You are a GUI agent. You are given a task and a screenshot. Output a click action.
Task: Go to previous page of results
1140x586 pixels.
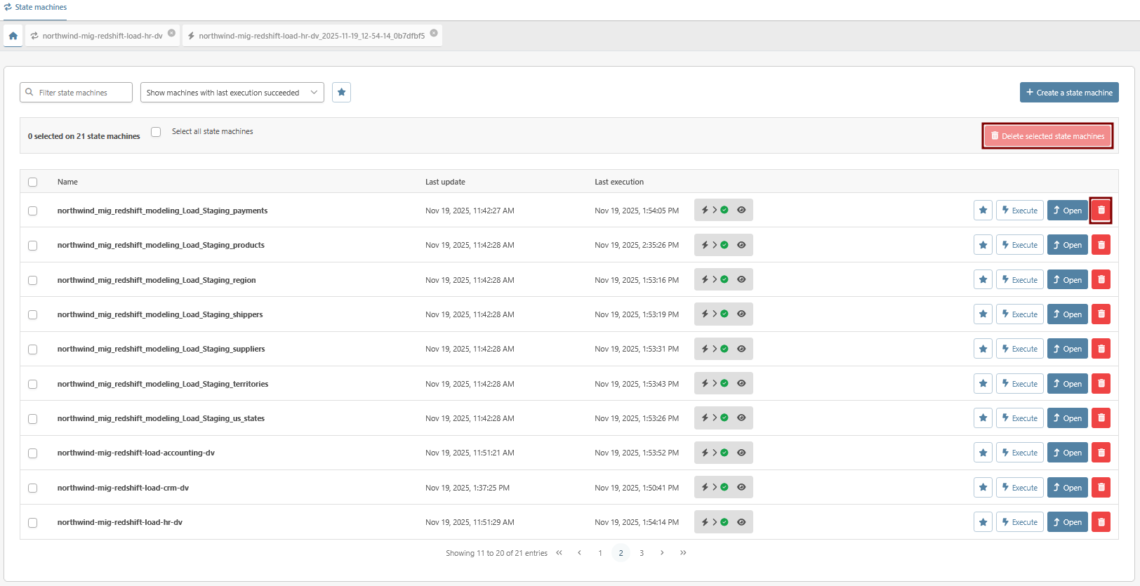[x=579, y=553]
